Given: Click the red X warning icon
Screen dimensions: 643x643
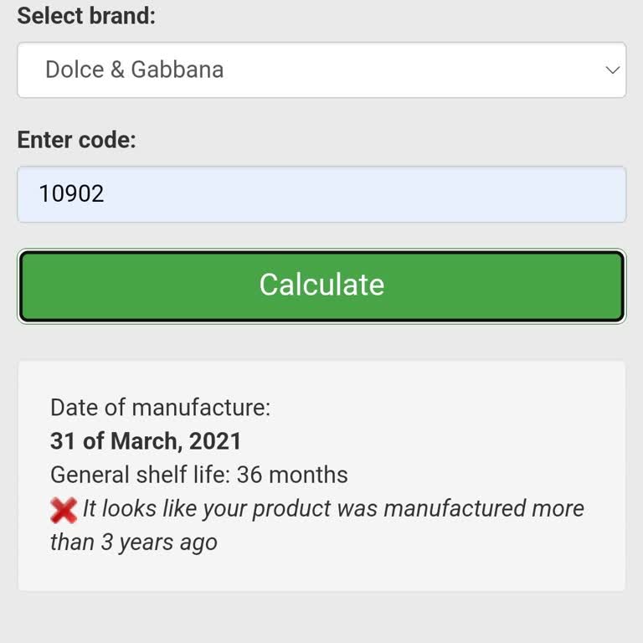Looking at the screenshot, I should tap(64, 509).
